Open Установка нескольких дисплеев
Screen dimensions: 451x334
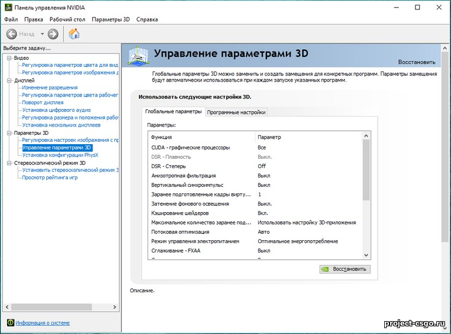(x=61, y=125)
